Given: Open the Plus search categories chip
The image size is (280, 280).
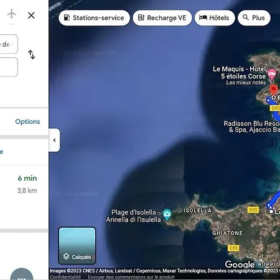Looking at the screenshot, I should pos(254,18).
